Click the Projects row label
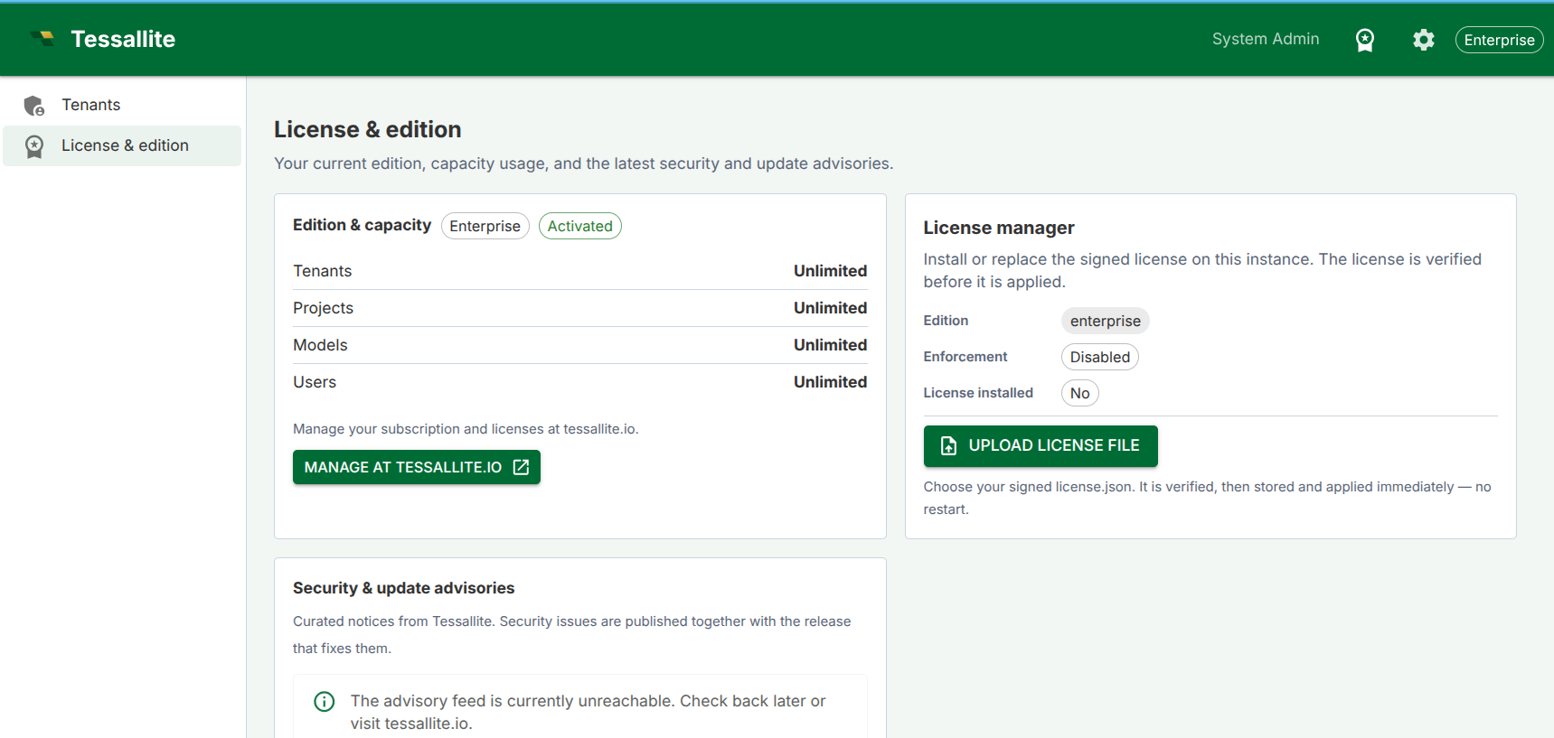The width and height of the screenshot is (1554, 738). pos(323,308)
